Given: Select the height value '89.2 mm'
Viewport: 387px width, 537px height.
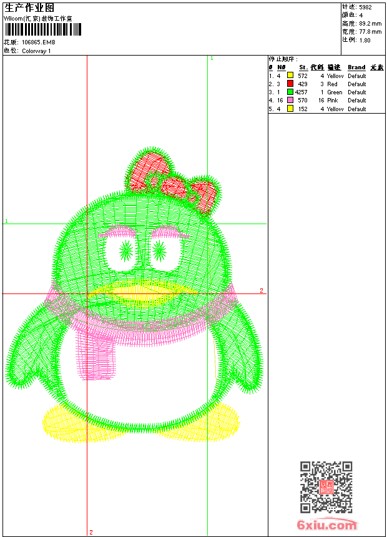Looking at the screenshot, I should coord(370,24).
